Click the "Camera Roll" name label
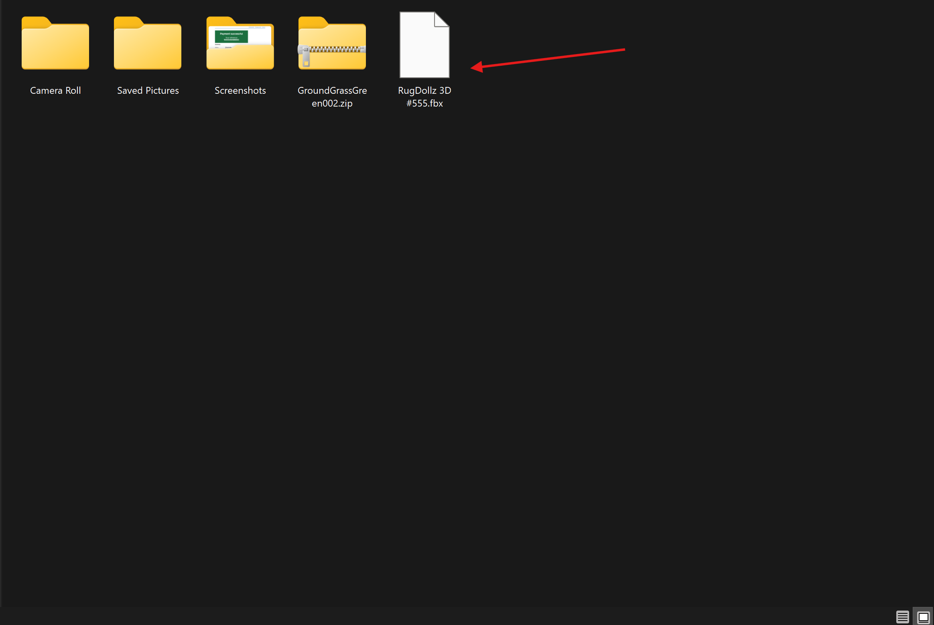Image resolution: width=934 pixels, height=625 pixels. (x=55, y=91)
